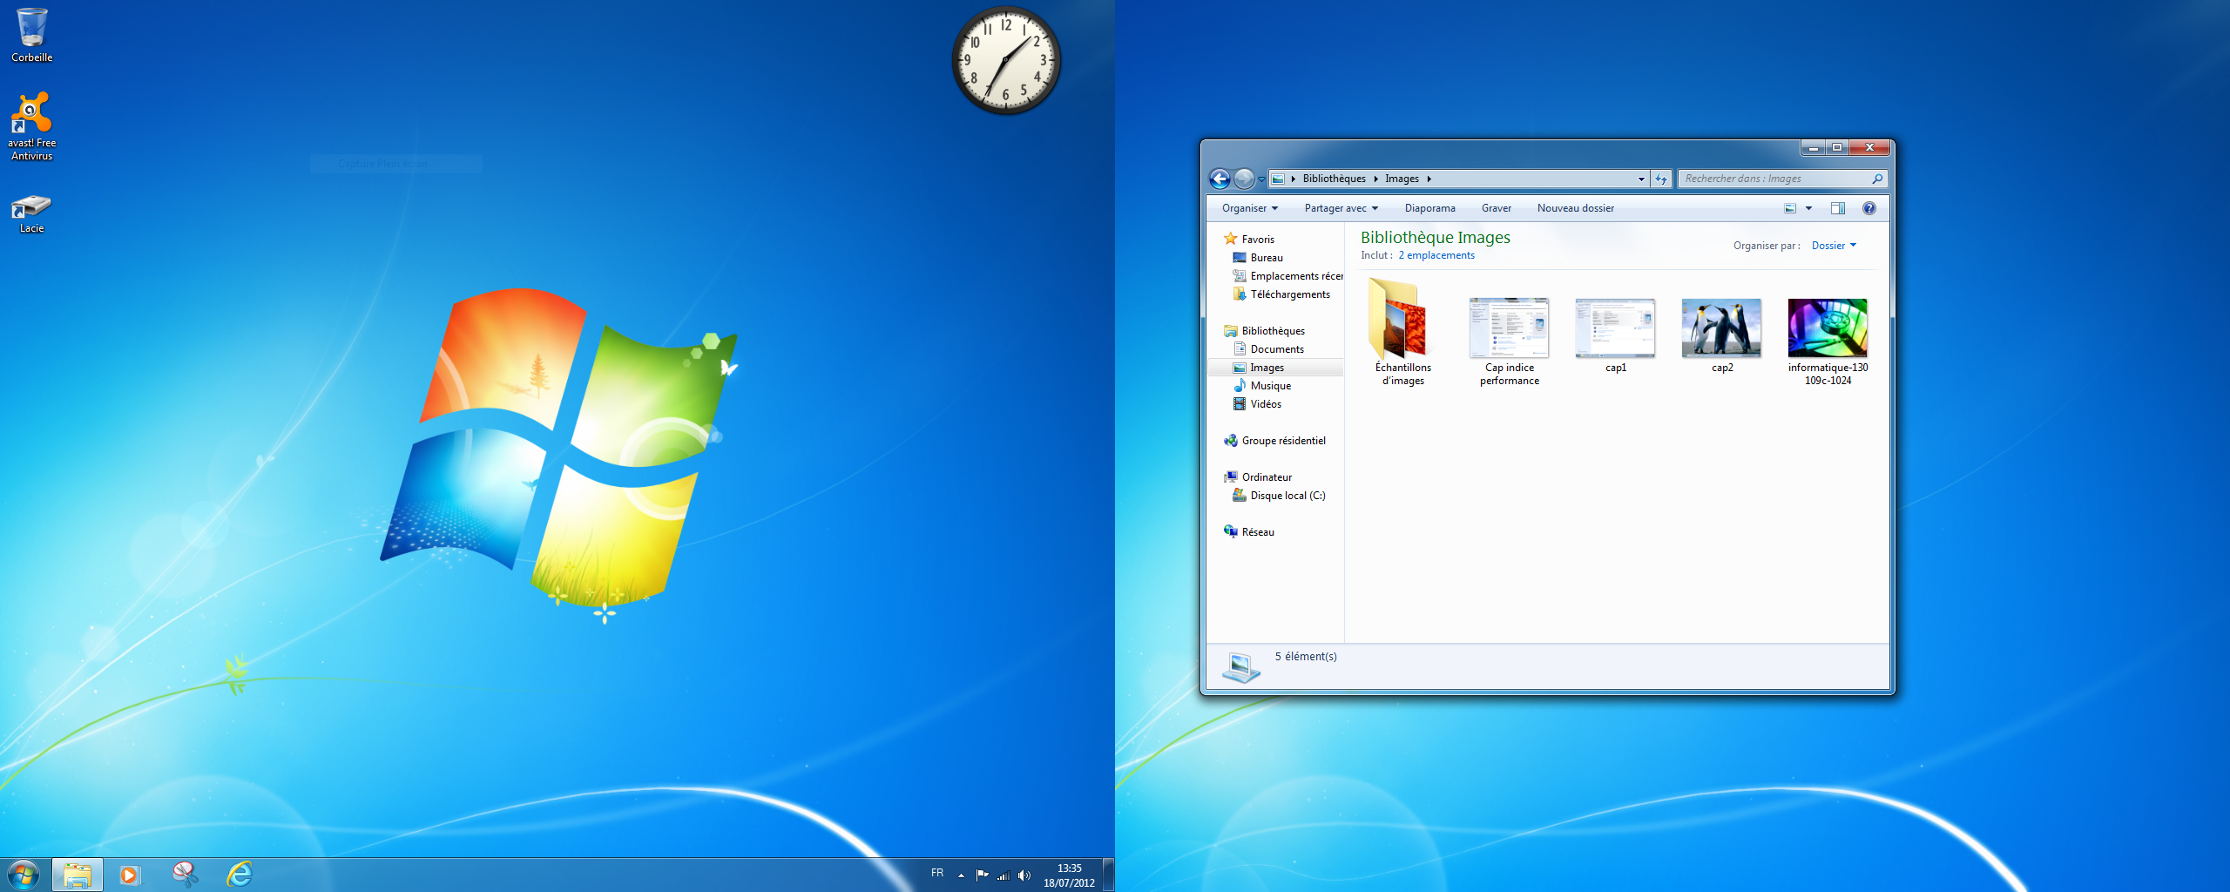The width and height of the screenshot is (2230, 892).
Task: Open the Corbeille recycle bin icon
Action: click(x=31, y=35)
